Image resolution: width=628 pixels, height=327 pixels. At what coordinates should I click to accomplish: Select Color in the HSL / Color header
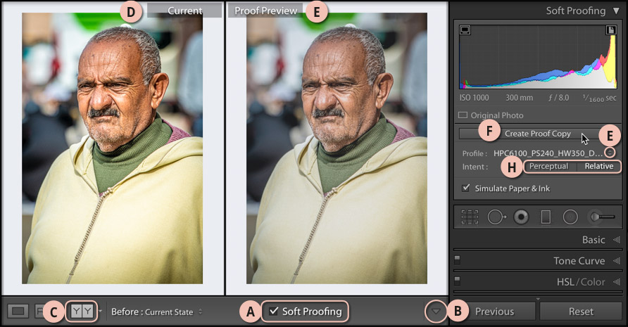(593, 282)
